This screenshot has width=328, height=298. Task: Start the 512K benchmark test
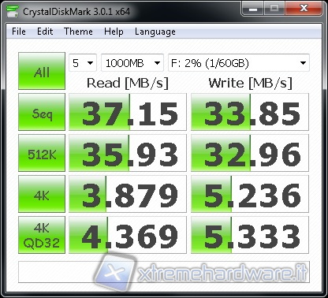(42, 153)
